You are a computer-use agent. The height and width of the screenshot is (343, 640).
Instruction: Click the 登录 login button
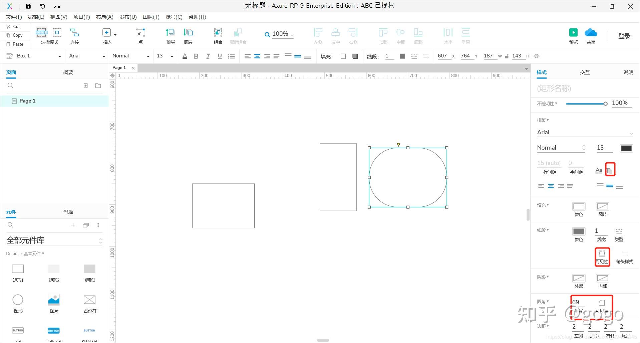coord(624,36)
